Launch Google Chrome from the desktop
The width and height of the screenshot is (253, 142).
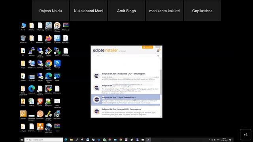click(x=49, y=65)
